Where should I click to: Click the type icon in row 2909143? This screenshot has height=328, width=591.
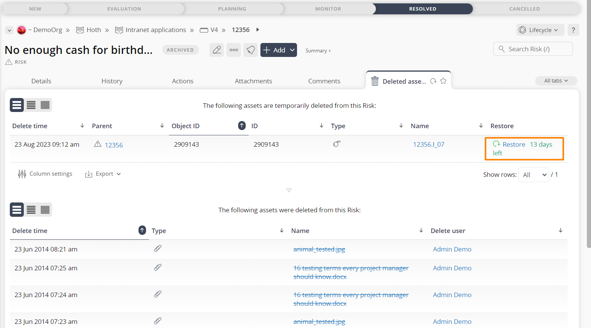point(337,144)
